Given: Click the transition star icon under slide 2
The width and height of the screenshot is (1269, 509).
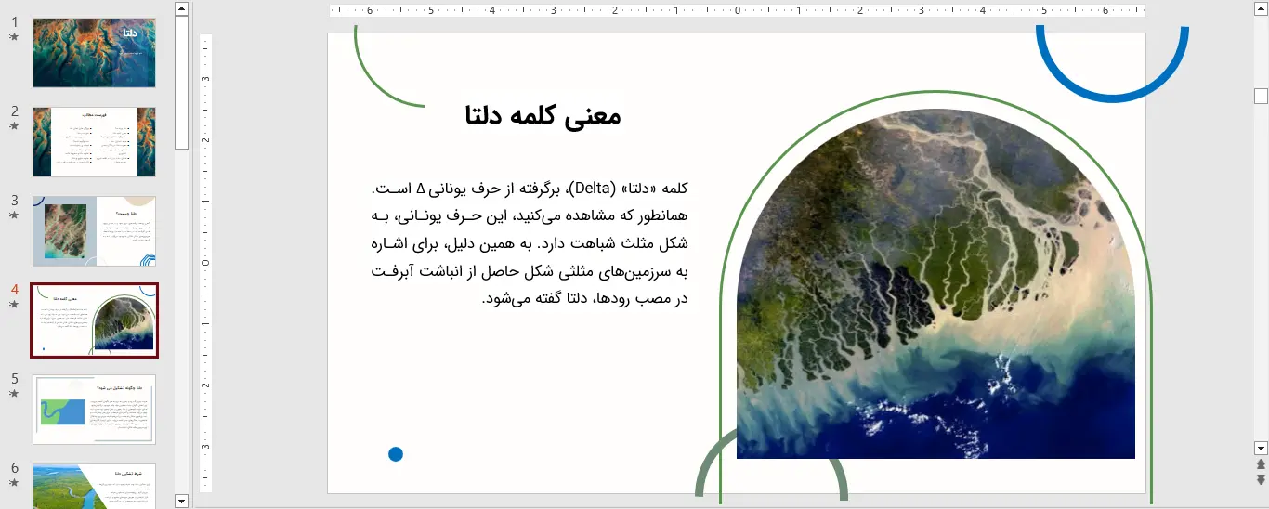Looking at the screenshot, I should tap(14, 125).
